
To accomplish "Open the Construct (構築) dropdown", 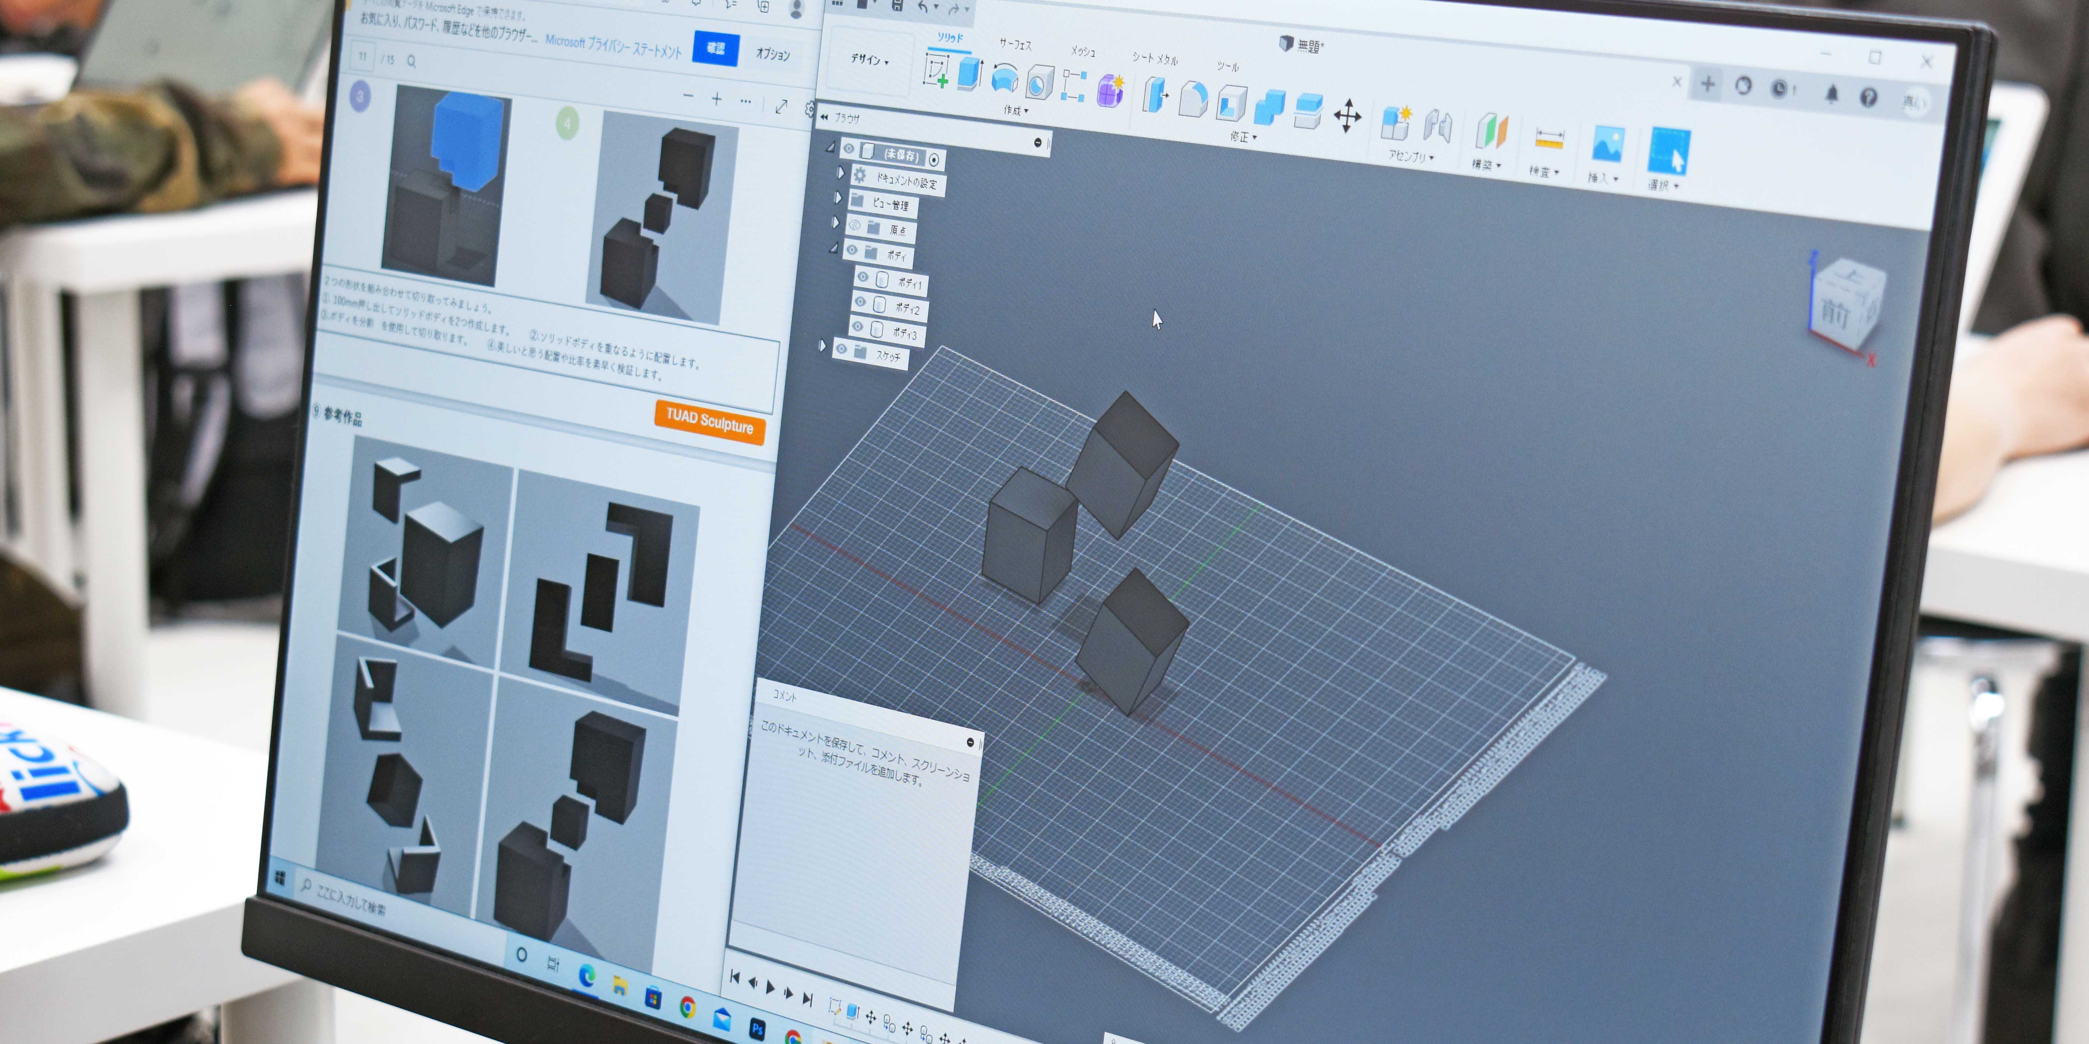I will [1486, 165].
